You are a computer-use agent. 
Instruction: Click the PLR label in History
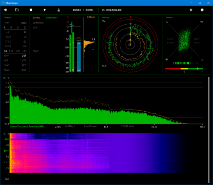tap(104, 66)
